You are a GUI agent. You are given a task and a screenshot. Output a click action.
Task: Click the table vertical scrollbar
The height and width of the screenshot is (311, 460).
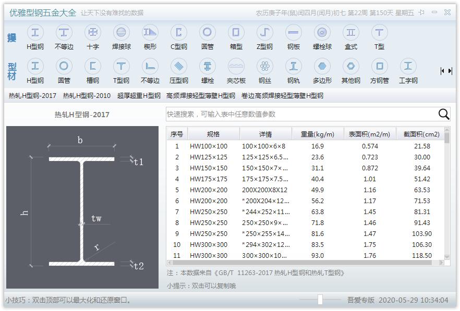point(447,194)
